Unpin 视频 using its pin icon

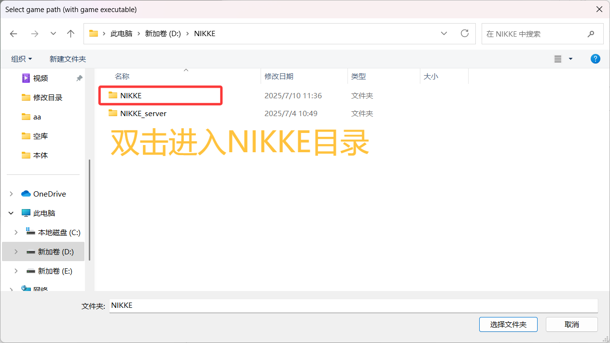pyautogui.click(x=79, y=78)
